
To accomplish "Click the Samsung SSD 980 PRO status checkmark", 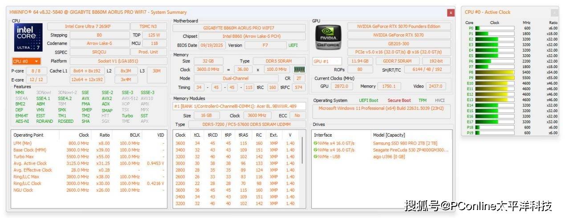I will pyautogui.click(x=315, y=143).
